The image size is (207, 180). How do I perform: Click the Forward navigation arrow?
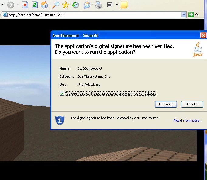[11, 5]
